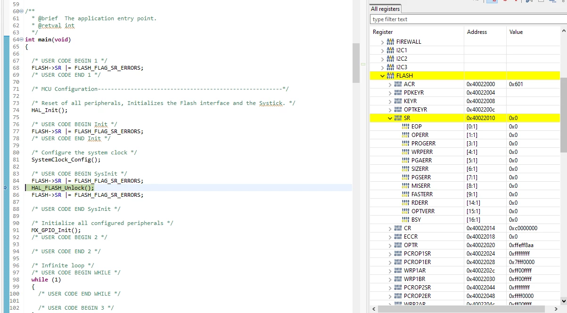This screenshot has height=313, width=567.
Task: Collapse the SR register bit fields
Action: [x=390, y=118]
